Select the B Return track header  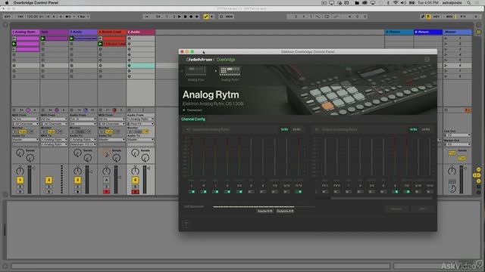[x=427, y=32]
